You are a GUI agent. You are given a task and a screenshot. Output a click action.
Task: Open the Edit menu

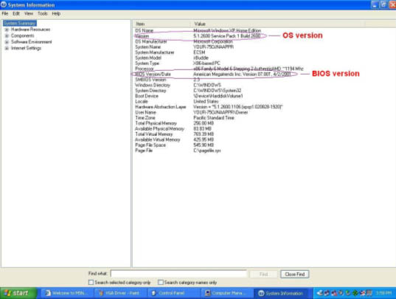[x=16, y=13]
